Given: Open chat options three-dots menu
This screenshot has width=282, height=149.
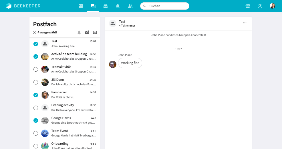Looking at the screenshot, I should coord(245,23).
